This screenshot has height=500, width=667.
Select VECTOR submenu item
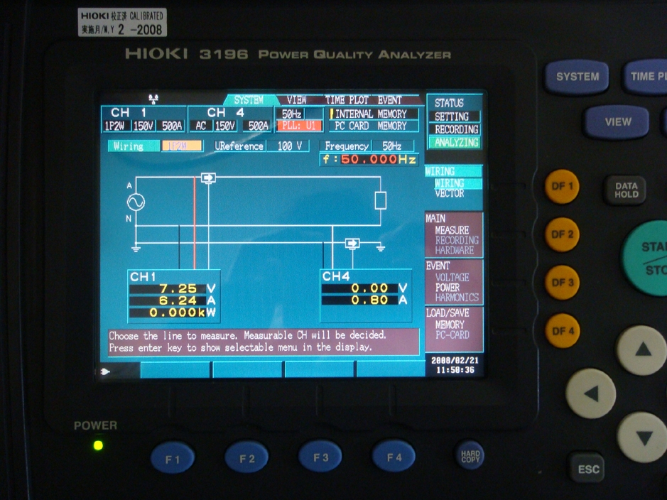point(449,193)
